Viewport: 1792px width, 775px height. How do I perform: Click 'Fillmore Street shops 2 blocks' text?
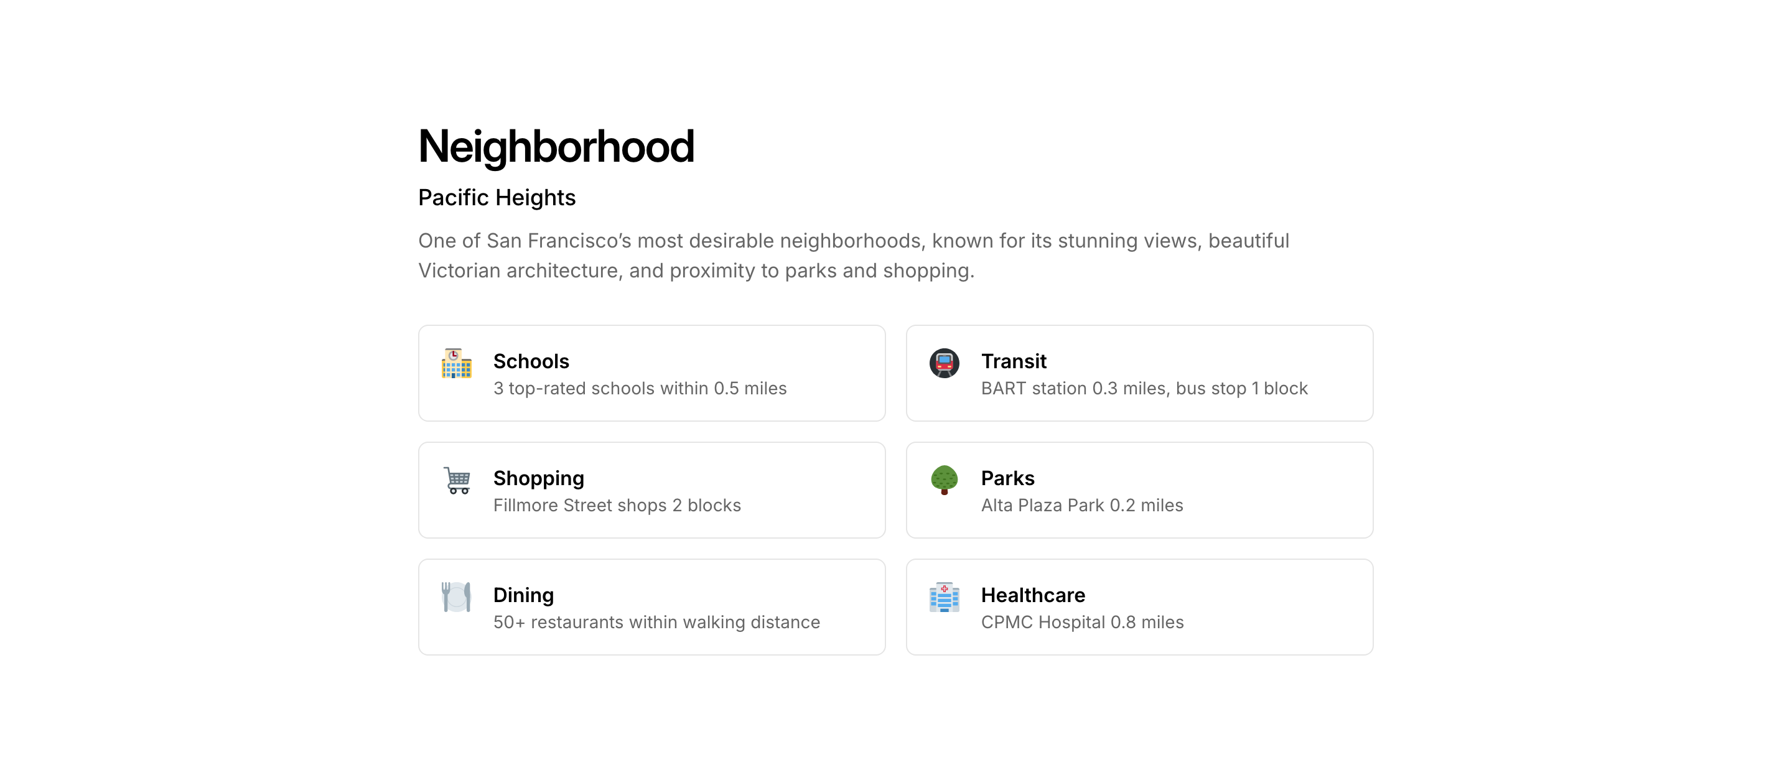click(x=617, y=505)
